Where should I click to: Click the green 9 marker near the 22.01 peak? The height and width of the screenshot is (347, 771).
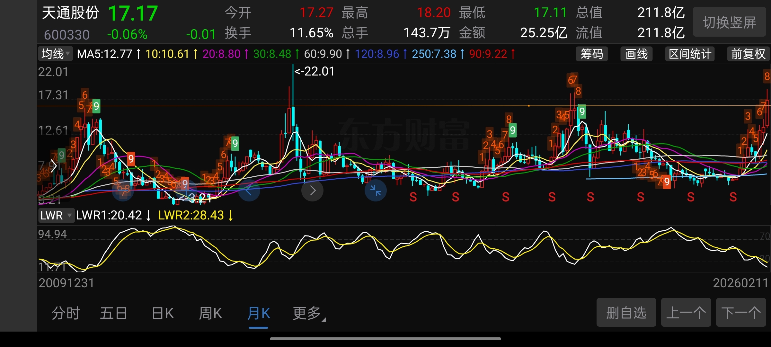click(x=235, y=143)
